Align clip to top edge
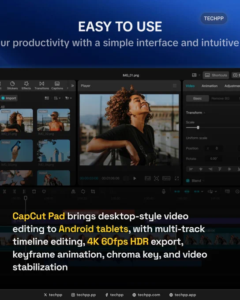 (220, 169)
